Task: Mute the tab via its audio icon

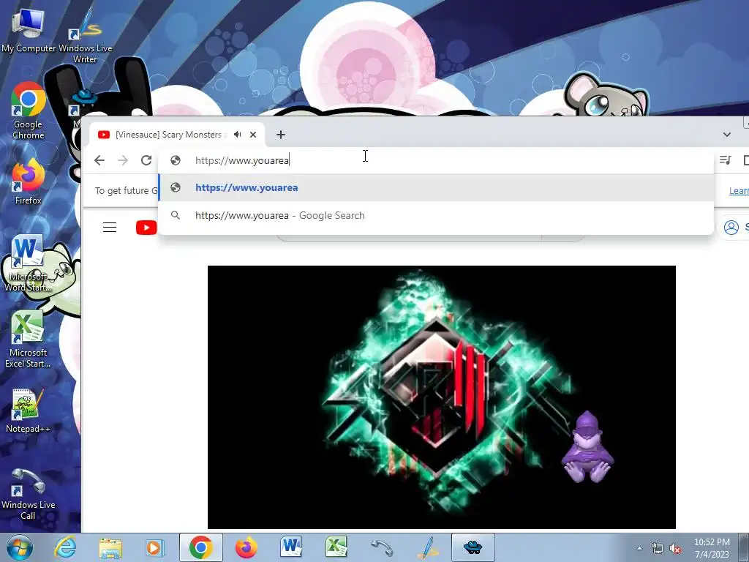Action: pyautogui.click(x=238, y=135)
